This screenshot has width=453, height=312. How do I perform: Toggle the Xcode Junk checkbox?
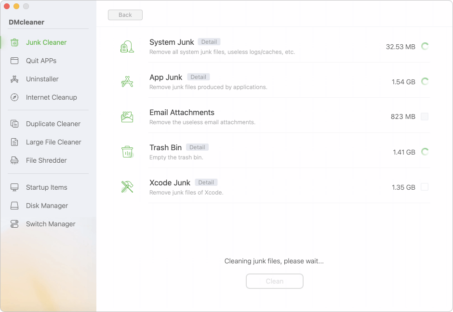click(425, 187)
